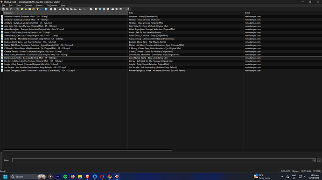This screenshot has width=322, height=180.
Task: Select 'Jon Secada - Just Another Day' file
Action: pos(35,67)
